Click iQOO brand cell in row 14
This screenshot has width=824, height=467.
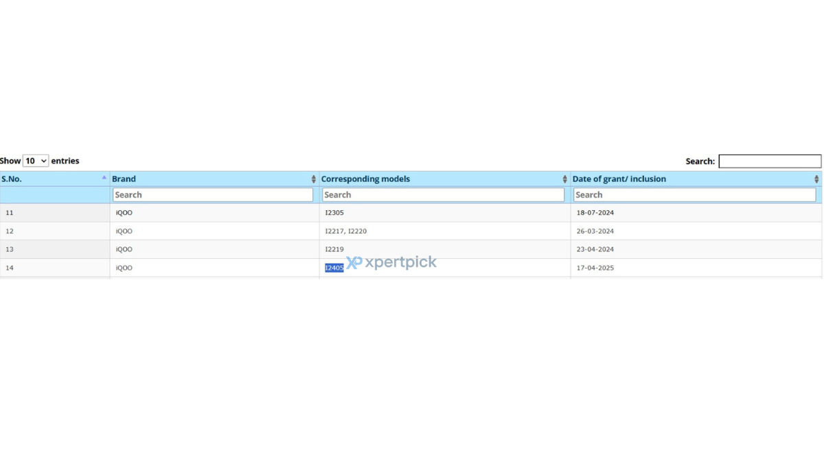tap(215, 268)
